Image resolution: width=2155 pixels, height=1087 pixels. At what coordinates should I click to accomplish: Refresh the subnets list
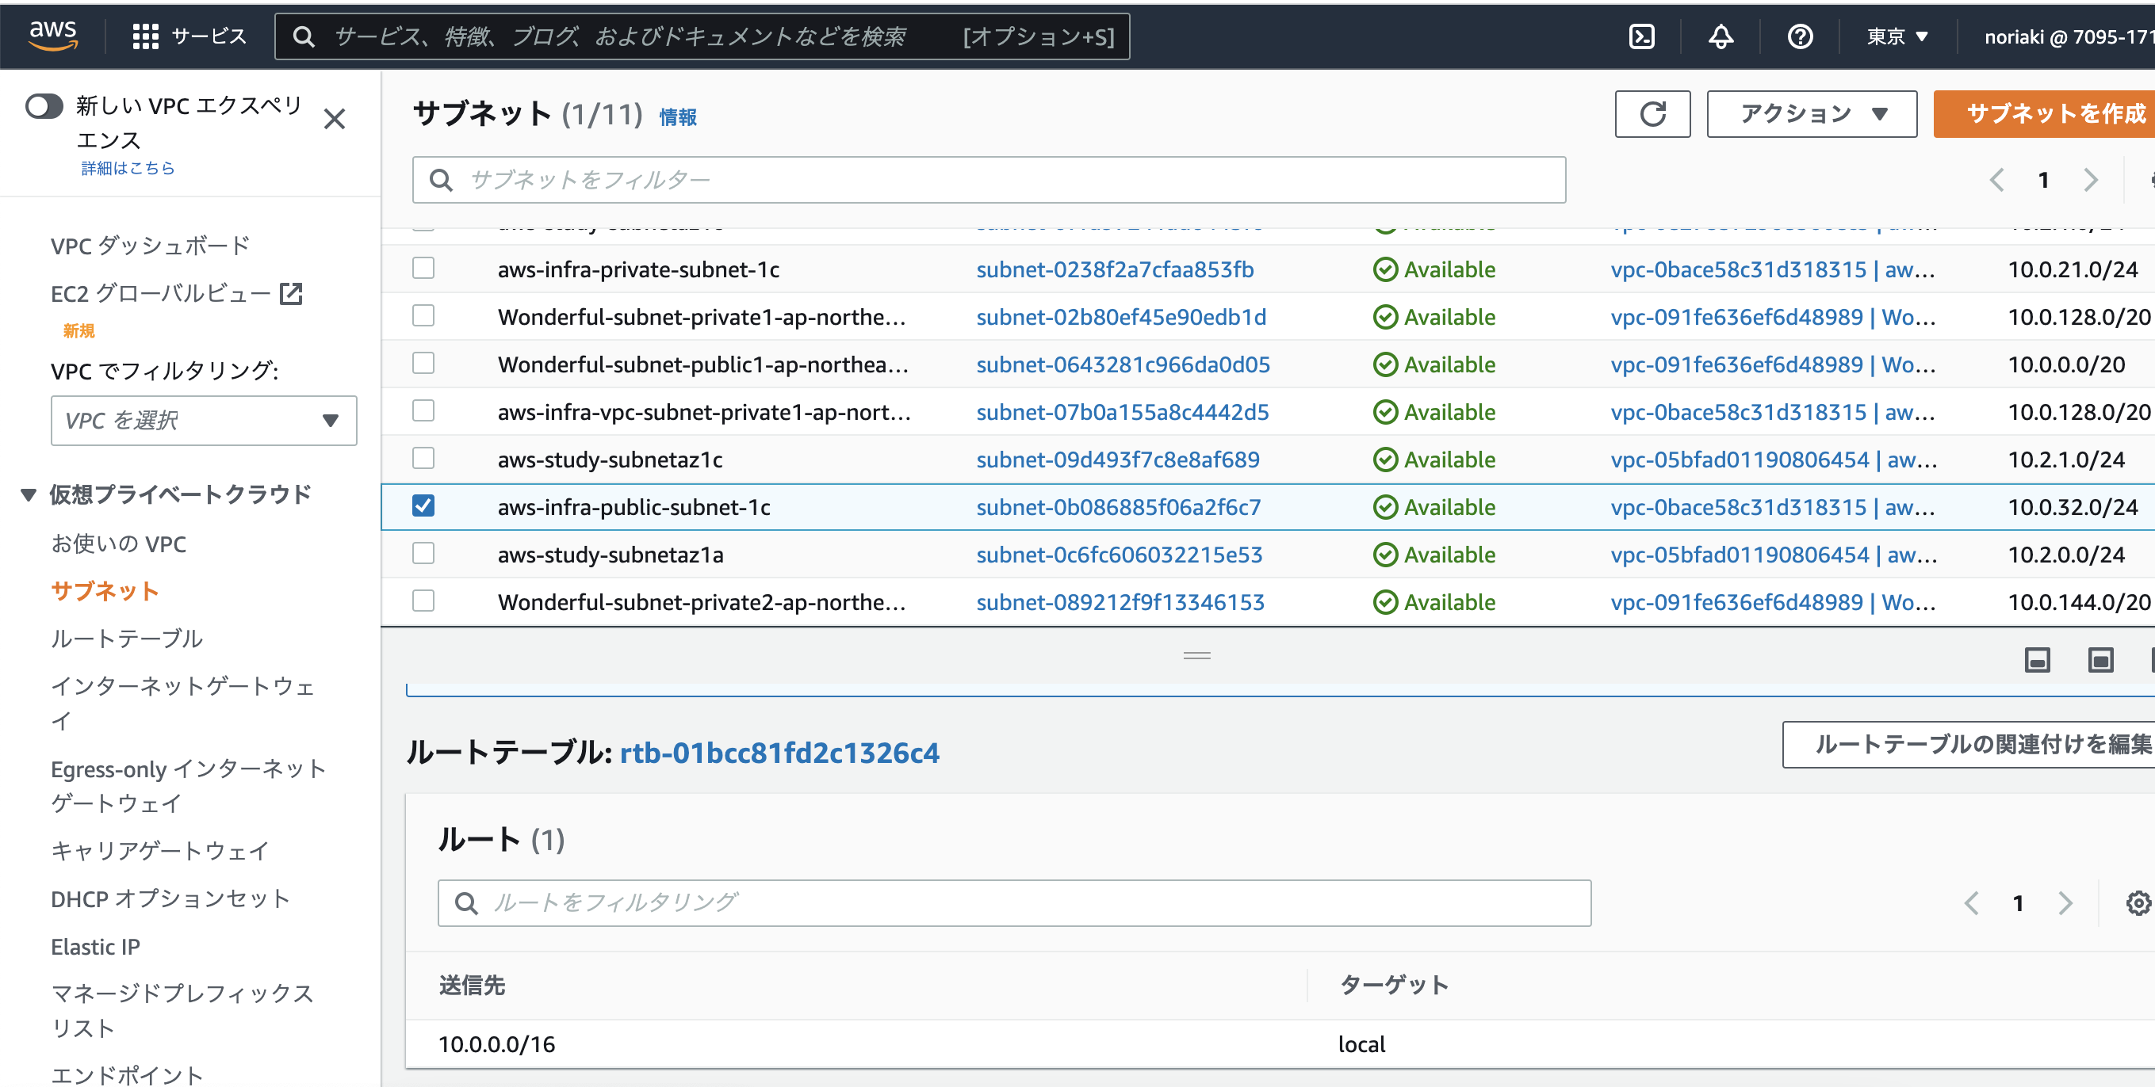(1652, 114)
